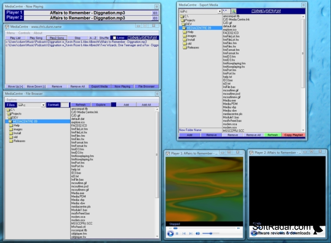Open the drive dropdown in Export Media

pos(220,11)
